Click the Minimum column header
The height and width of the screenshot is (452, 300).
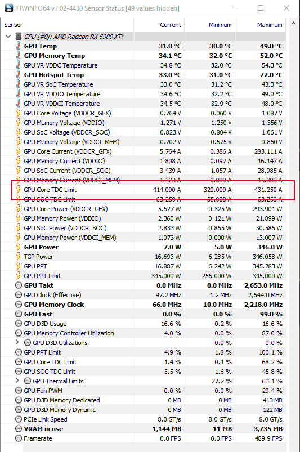point(210,25)
